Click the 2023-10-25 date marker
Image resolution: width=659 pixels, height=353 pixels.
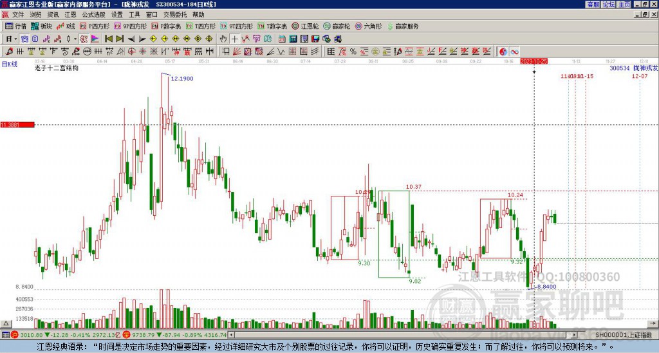[534, 61]
